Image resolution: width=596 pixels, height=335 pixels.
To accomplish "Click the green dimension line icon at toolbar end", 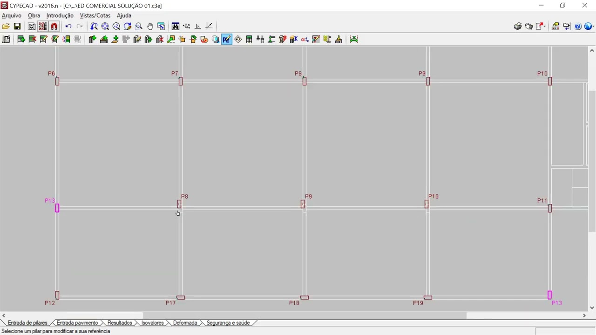I will tap(354, 40).
